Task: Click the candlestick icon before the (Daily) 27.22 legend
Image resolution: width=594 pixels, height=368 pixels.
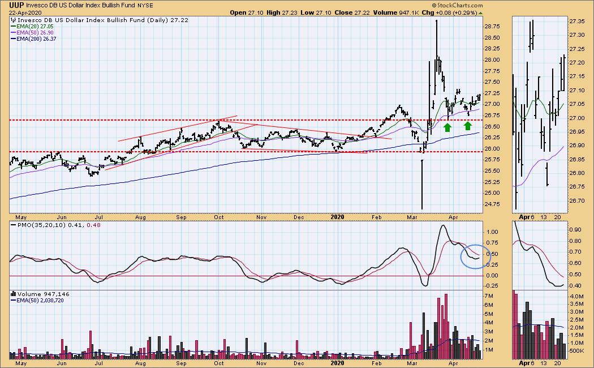Action: coord(13,20)
